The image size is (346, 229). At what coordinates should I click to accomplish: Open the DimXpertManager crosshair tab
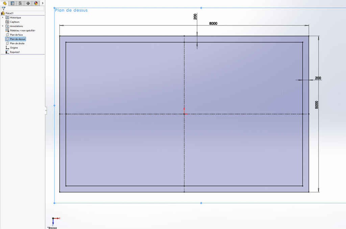pyautogui.click(x=28, y=3)
